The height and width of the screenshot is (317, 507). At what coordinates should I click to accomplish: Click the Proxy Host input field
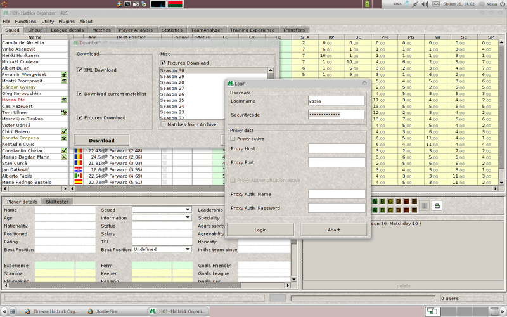coord(337,148)
